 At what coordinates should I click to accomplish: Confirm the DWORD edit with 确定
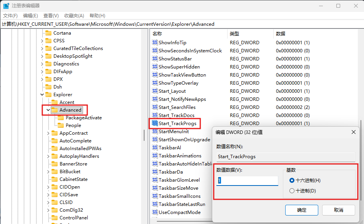(x=302, y=210)
